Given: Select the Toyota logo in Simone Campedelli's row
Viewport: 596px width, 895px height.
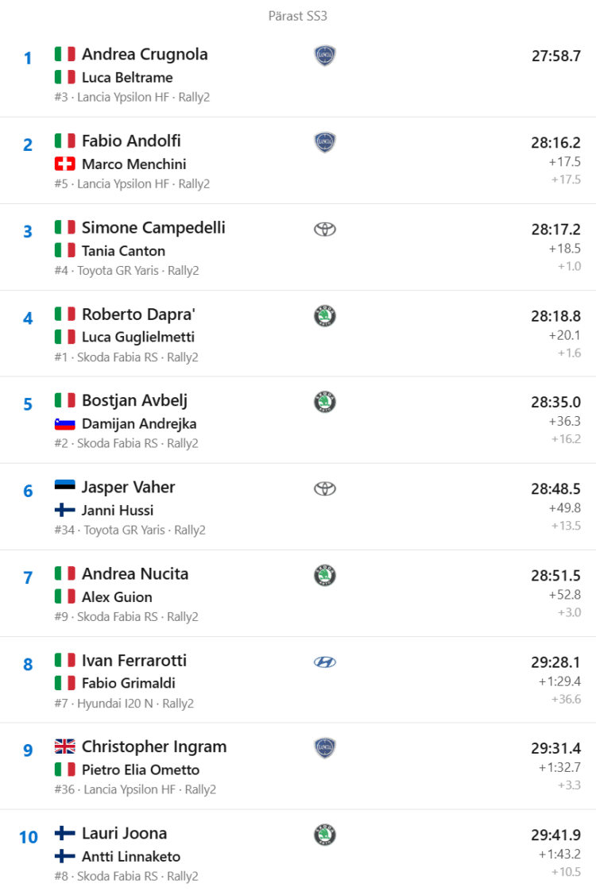Looking at the screenshot, I should click(x=324, y=230).
